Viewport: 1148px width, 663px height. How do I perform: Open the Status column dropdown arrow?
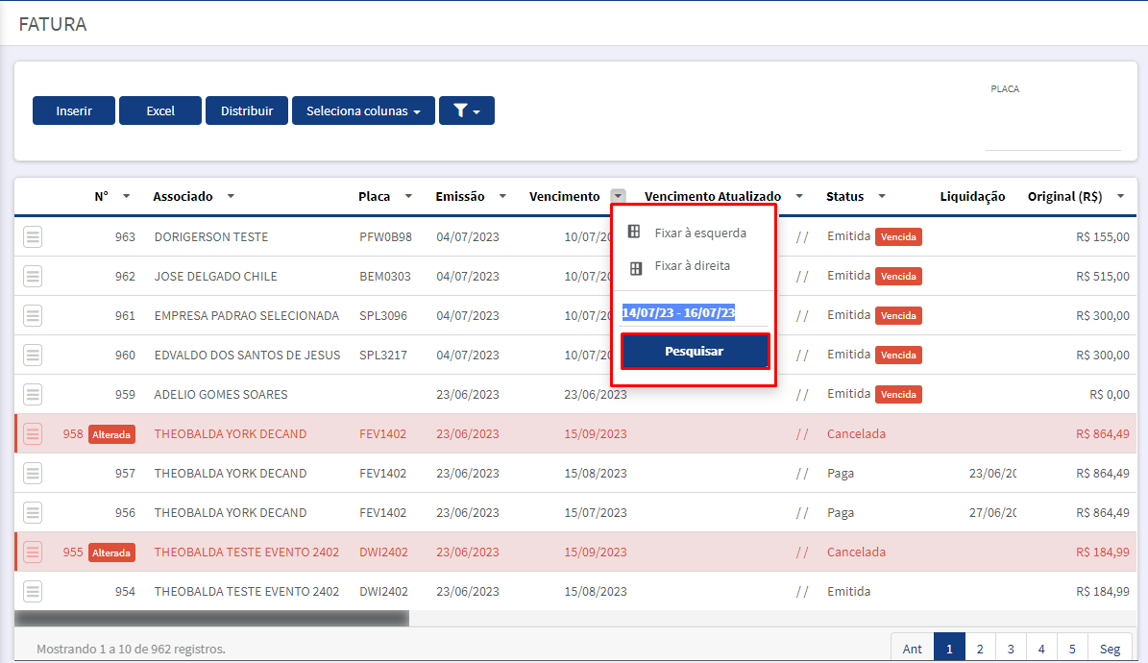882,196
